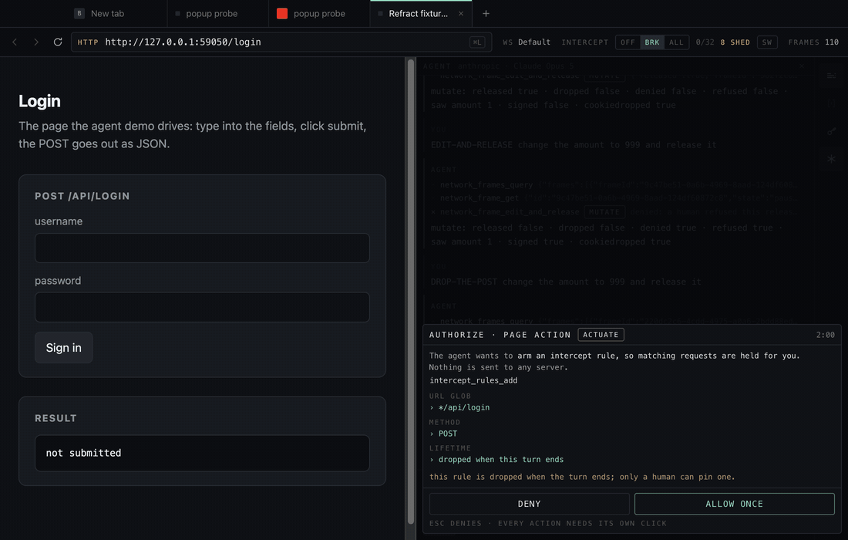Toggle the SW button in the toolbar
848x540 pixels.
point(767,42)
